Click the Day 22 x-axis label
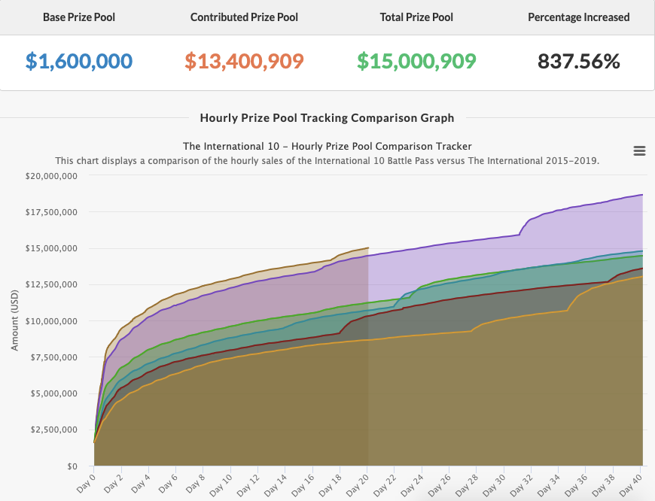Viewport: 655px width, 501px height. coord(385,484)
